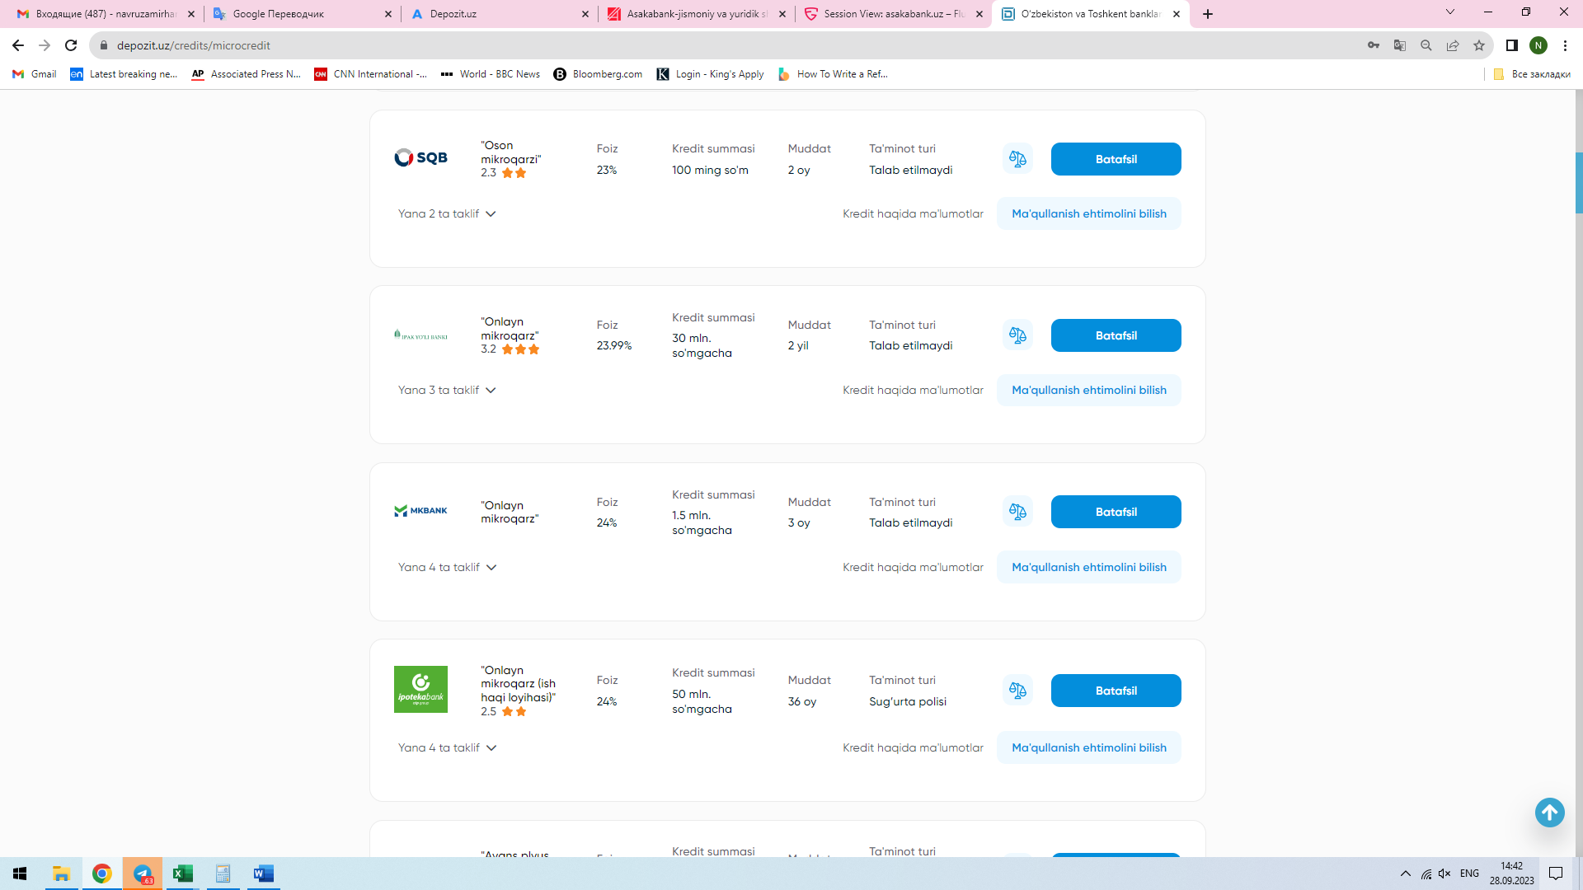Click the translate page icon in address bar
The width and height of the screenshot is (1583, 890).
1400,45
